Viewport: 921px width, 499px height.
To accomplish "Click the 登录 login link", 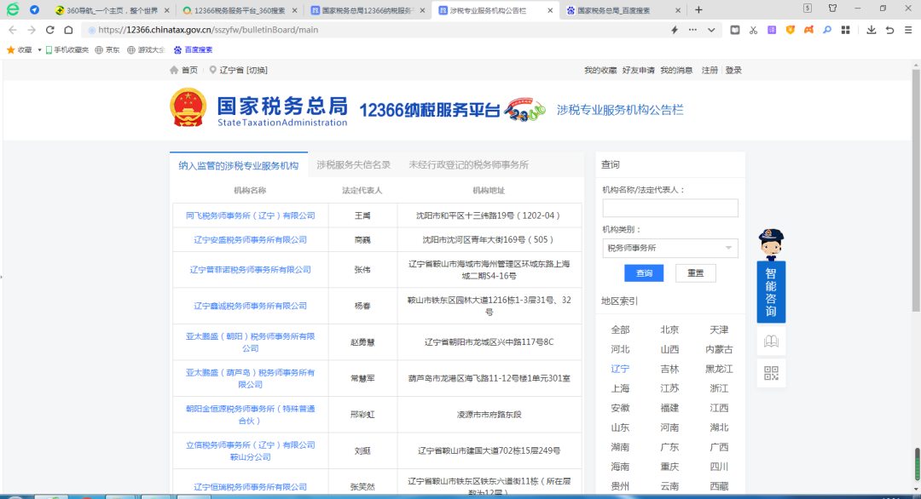I will [733, 71].
